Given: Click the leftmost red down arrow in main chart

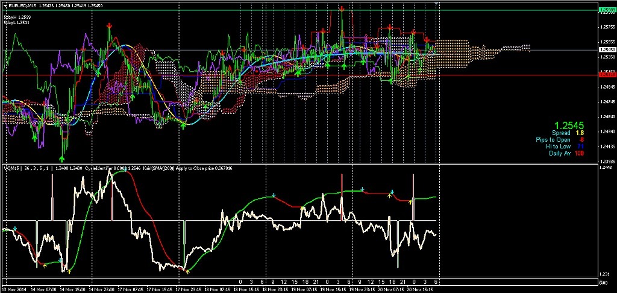Looking at the screenshot, I should point(109,25).
